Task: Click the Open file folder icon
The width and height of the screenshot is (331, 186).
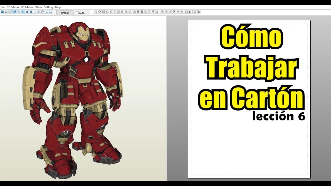Action: click(2, 12)
